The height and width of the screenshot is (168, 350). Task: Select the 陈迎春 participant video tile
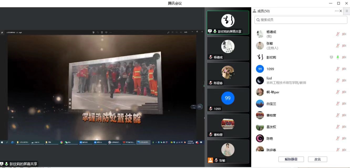pyautogui.click(x=228, y=74)
